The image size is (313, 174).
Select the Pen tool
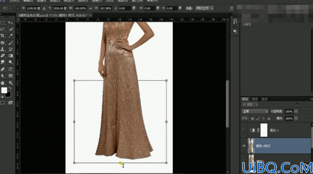3,69
